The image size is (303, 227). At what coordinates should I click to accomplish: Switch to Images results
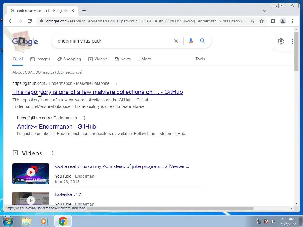click(40, 59)
